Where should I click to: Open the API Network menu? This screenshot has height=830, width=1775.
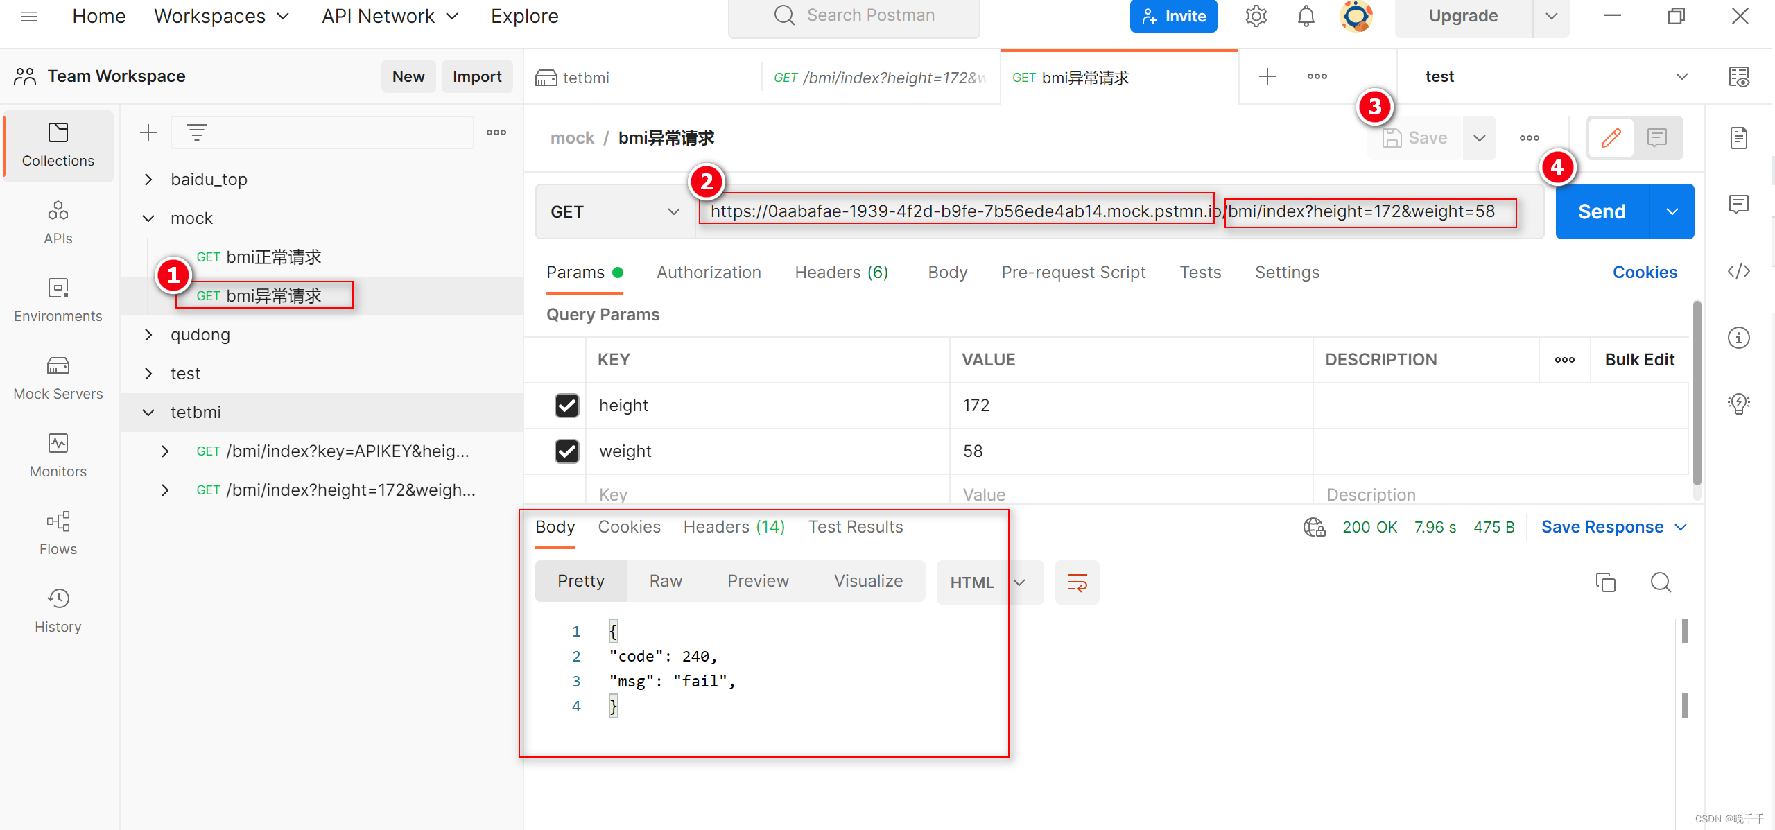coord(390,16)
